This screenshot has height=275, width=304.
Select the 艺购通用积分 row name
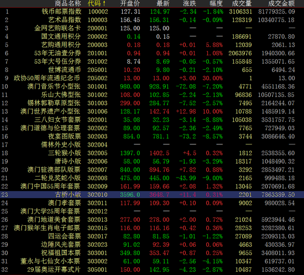[x=61, y=45]
